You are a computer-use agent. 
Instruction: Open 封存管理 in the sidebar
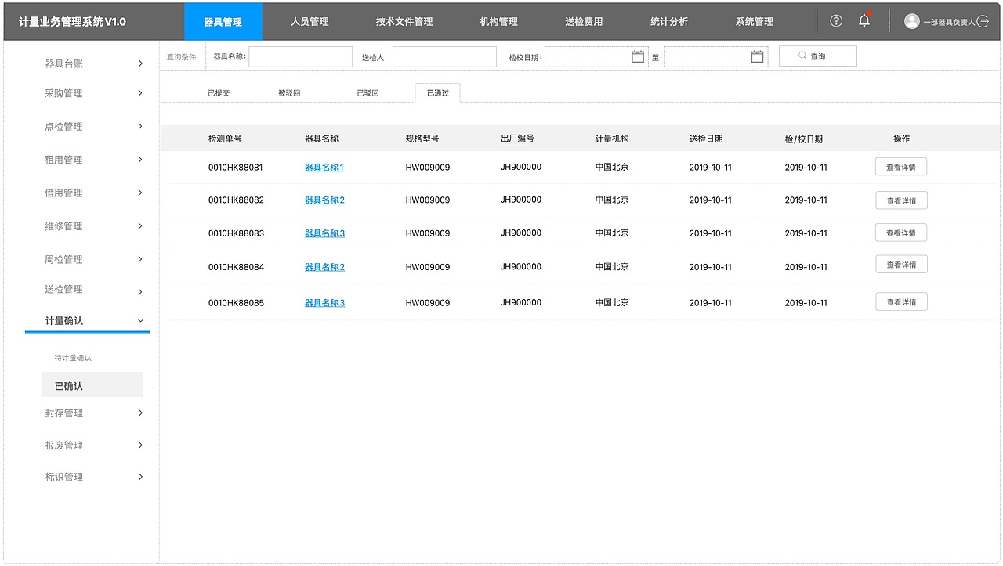coord(64,413)
